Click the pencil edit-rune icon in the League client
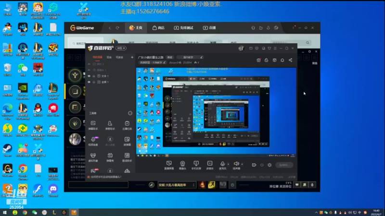Screen dimensions: 385x216 pyautogui.click(x=152, y=185)
